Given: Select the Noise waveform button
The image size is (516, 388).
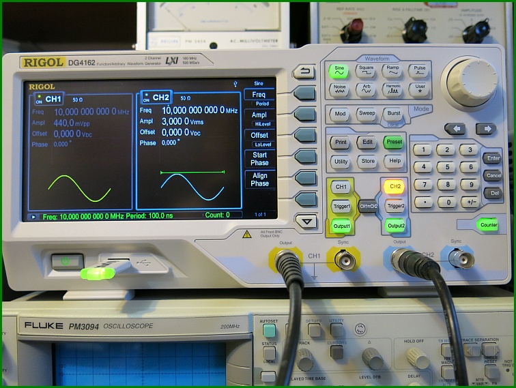Looking at the screenshot, I should (x=339, y=89).
